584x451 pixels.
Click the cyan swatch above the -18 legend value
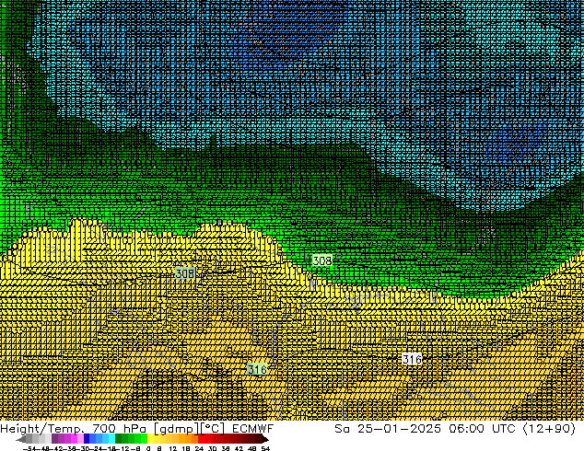tap(111, 438)
